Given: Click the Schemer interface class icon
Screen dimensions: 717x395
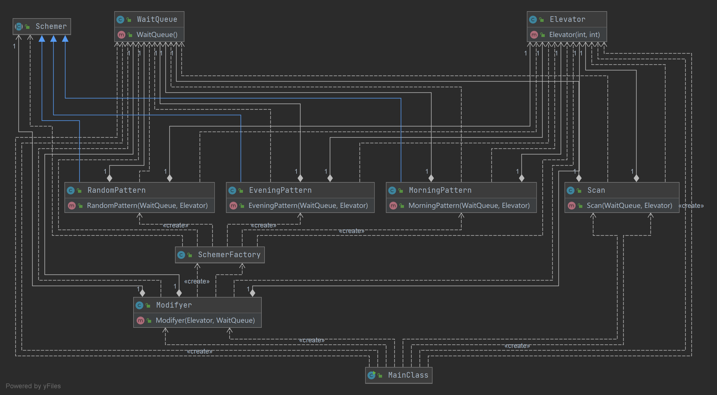Looking at the screenshot, I should click(x=19, y=27).
